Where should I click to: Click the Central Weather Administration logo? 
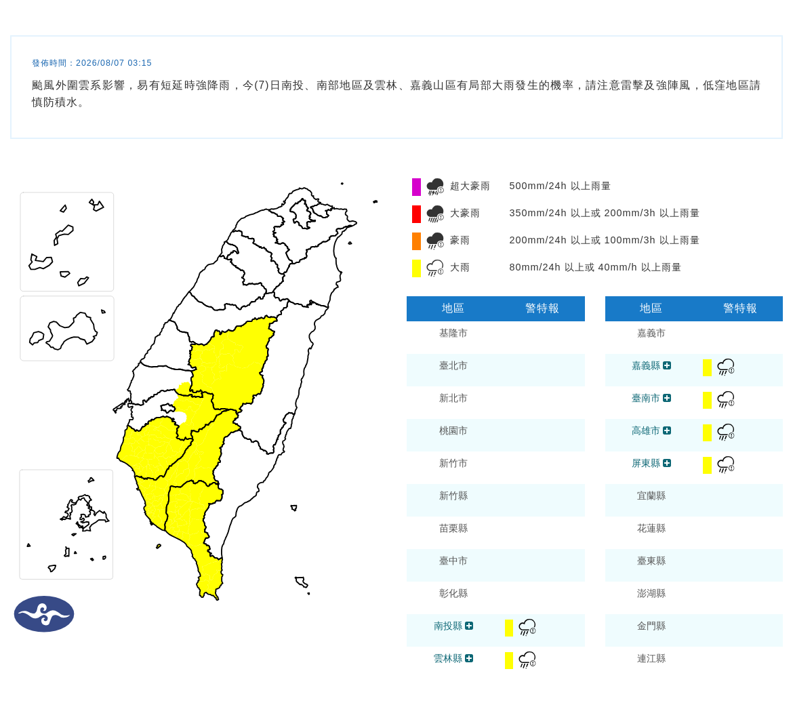pos(44,614)
